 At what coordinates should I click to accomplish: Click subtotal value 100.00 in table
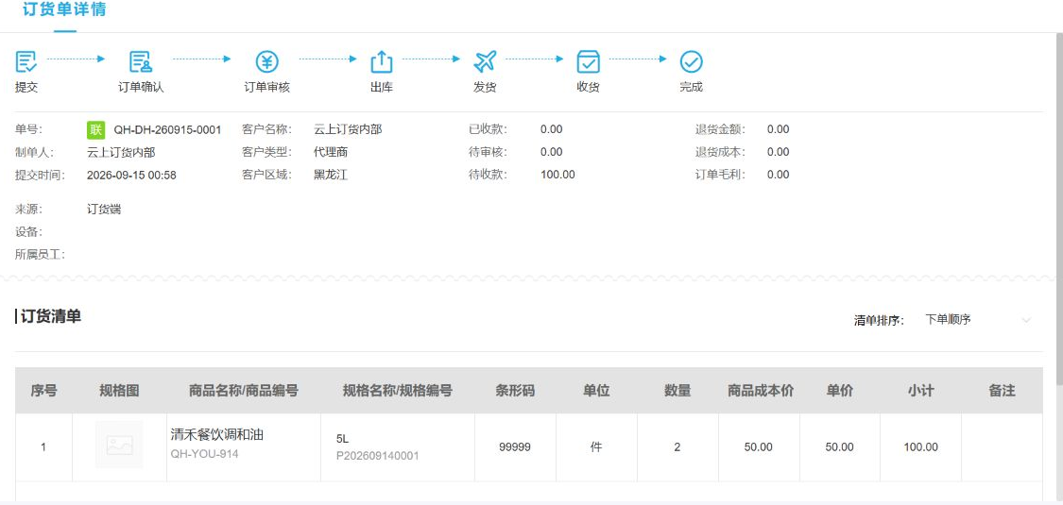click(x=920, y=446)
